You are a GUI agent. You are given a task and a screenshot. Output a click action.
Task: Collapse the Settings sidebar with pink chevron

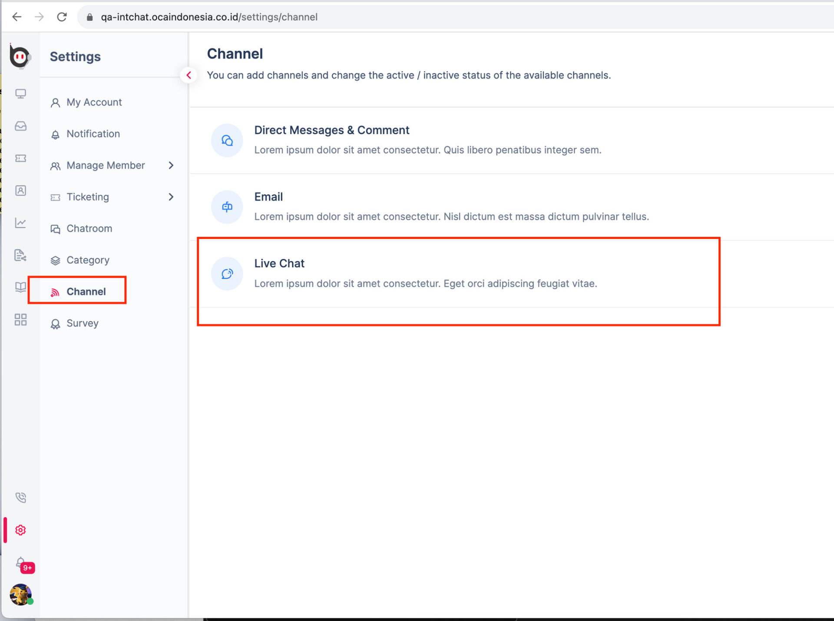pyautogui.click(x=189, y=75)
